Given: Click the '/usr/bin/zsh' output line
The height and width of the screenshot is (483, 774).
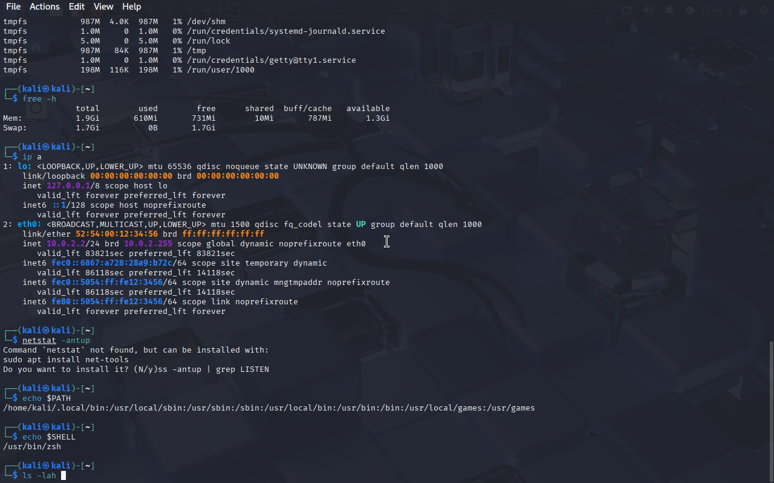Looking at the screenshot, I should point(32,447).
